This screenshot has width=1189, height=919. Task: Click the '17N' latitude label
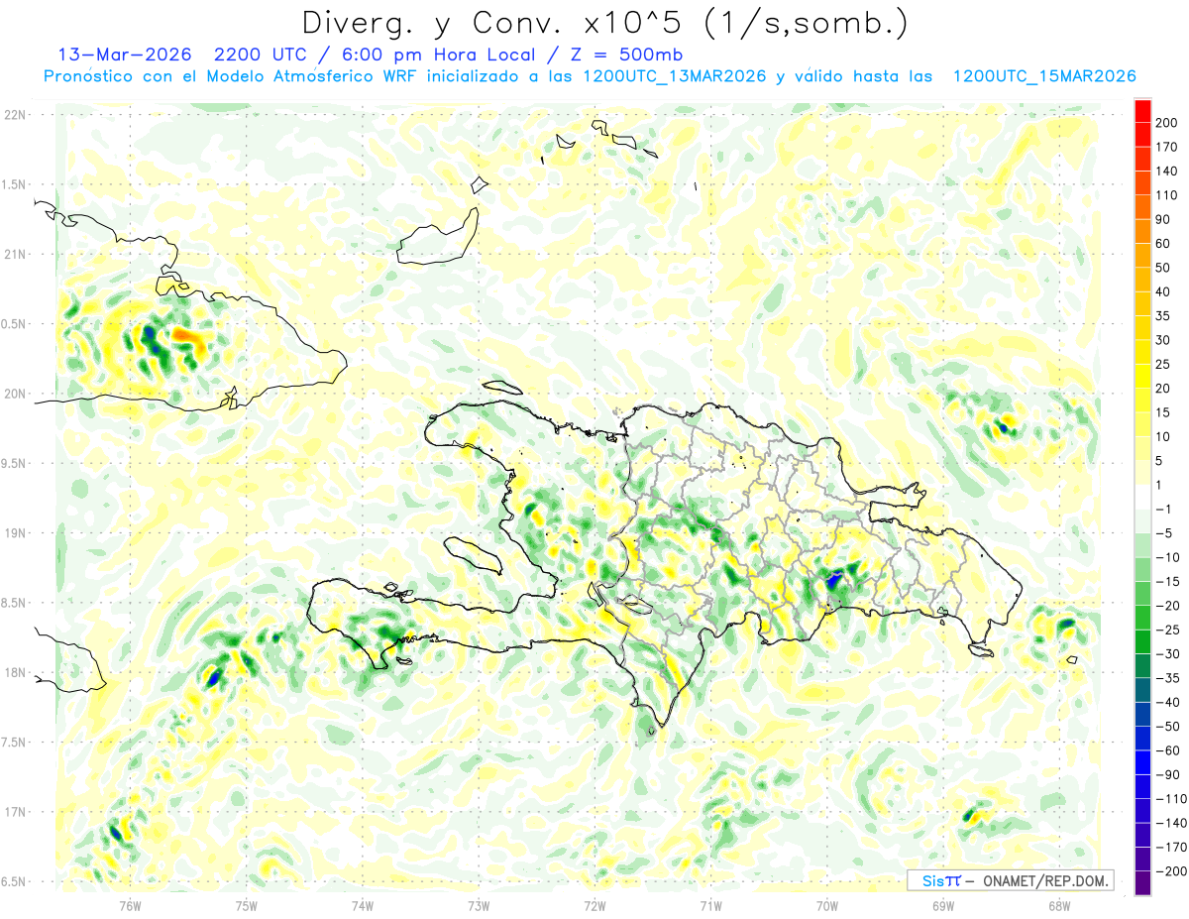(x=15, y=812)
